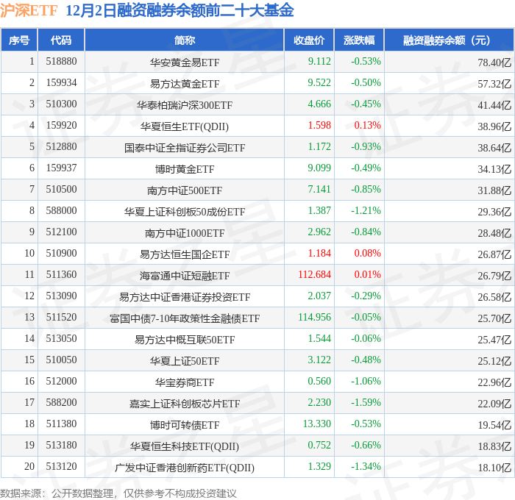Click closing price 13.330

pos(316,424)
